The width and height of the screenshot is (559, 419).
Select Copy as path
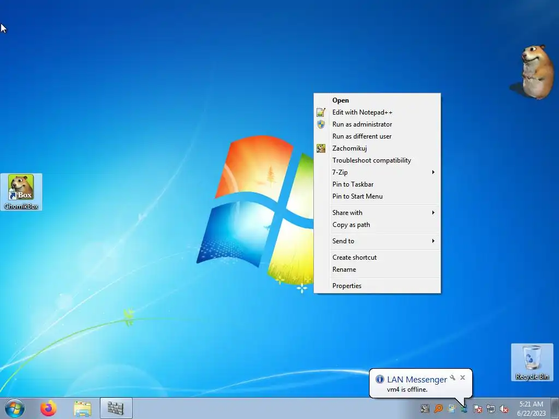[x=377, y=225]
